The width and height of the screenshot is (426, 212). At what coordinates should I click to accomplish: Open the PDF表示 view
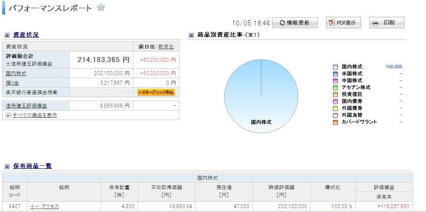[x=343, y=23]
